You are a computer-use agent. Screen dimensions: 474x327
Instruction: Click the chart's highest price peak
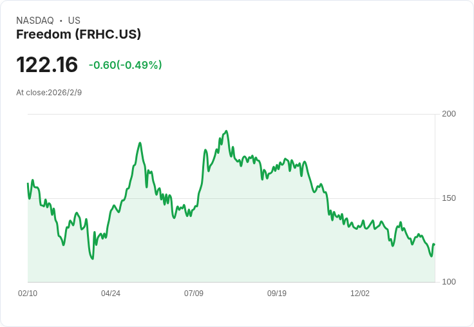[227, 131]
